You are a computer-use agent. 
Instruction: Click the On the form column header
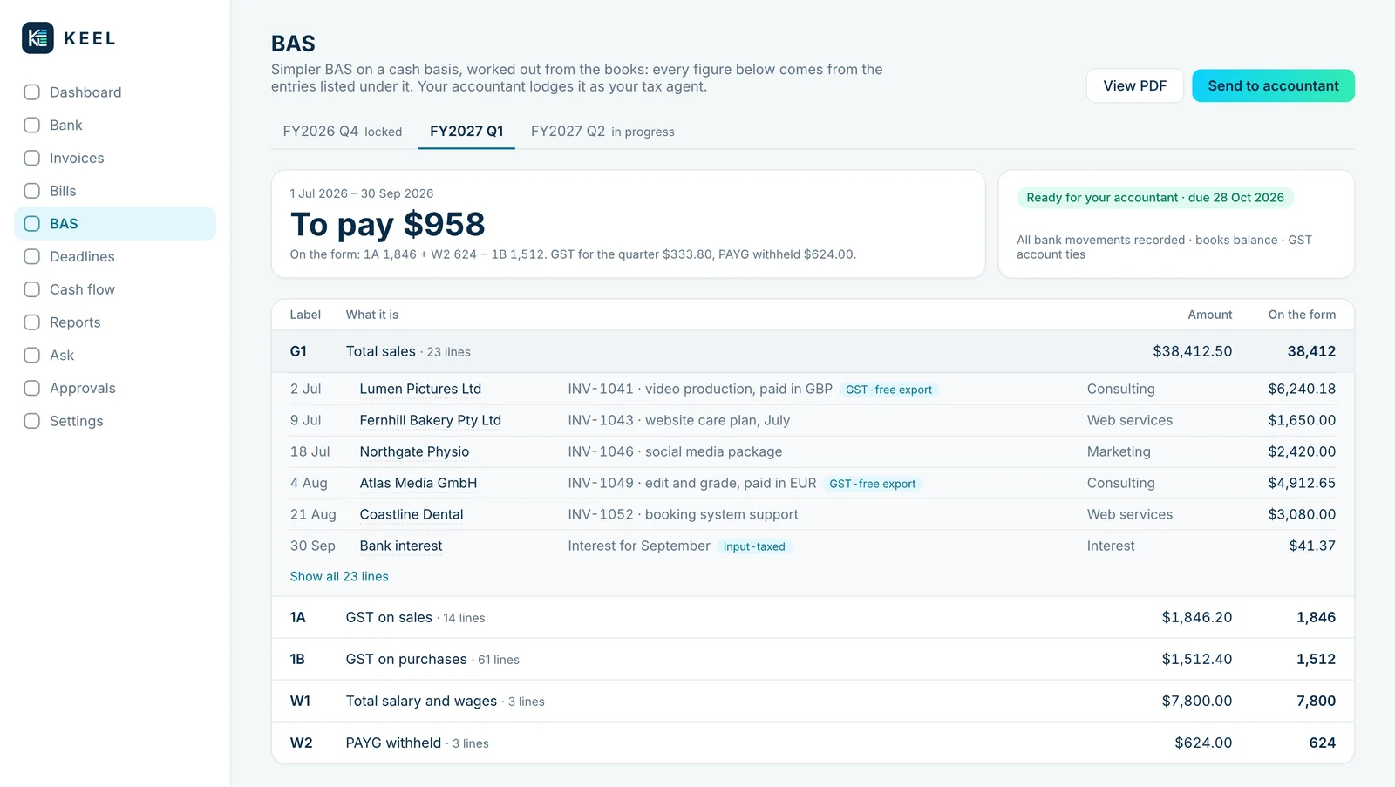click(1302, 315)
